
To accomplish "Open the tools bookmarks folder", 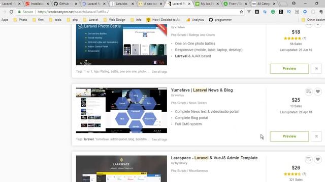I will [x=55, y=20].
